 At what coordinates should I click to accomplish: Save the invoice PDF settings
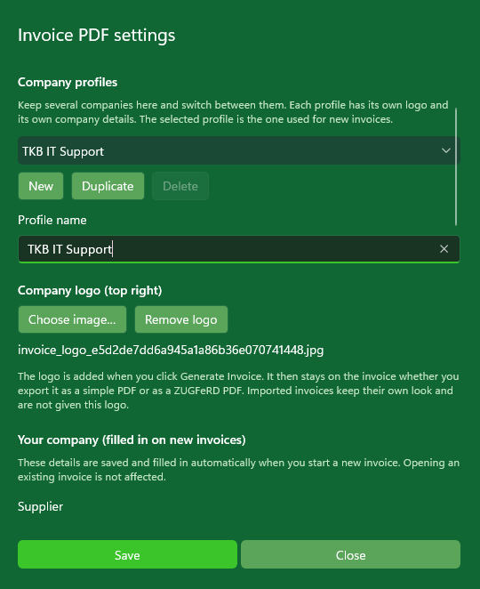coord(127,555)
